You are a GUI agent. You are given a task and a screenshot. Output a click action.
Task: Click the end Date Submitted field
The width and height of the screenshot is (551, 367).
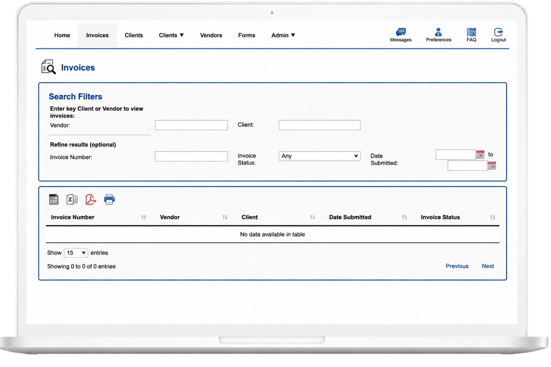pos(467,166)
